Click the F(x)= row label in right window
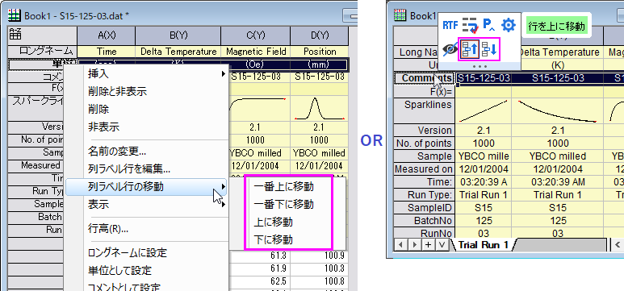The height and width of the screenshot is (291, 624). pyautogui.click(x=425, y=91)
